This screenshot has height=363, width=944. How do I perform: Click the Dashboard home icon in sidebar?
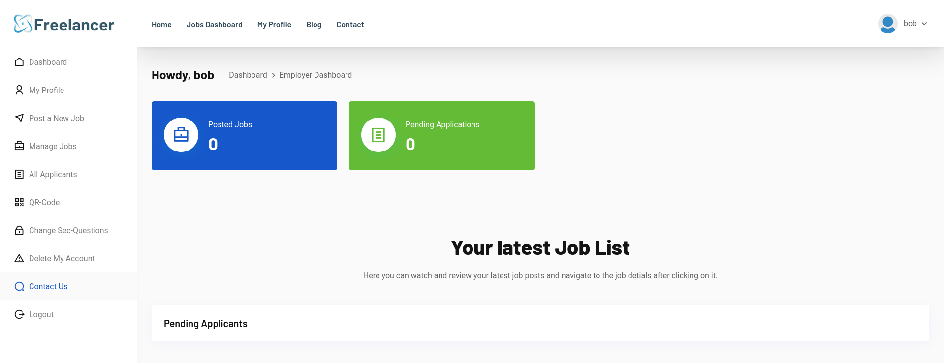[x=19, y=62]
